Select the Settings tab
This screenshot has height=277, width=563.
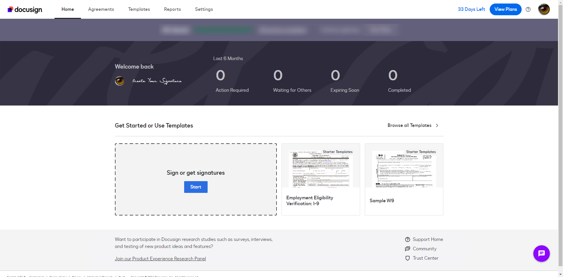pyautogui.click(x=204, y=9)
